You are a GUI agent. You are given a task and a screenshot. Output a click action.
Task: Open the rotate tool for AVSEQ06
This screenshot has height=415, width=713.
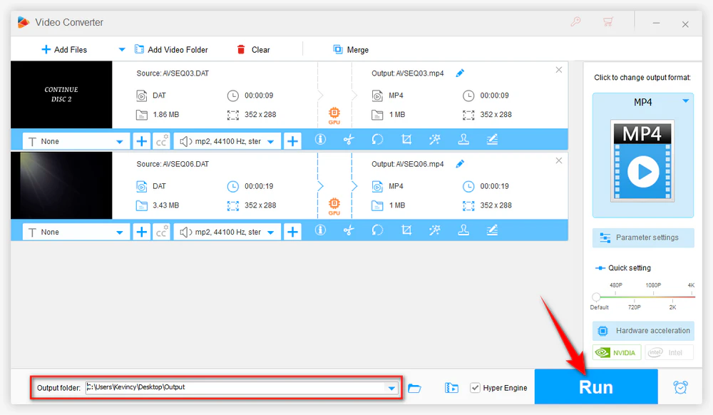coord(377,230)
